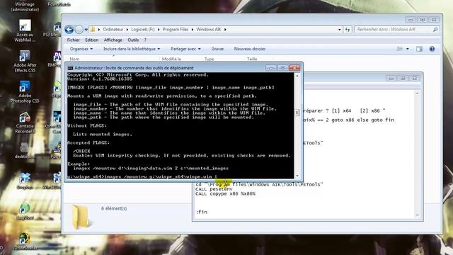Screen dimensions: 453x255
Task: Click the ':fin' label in Notepad
Action: pyautogui.click(x=201, y=212)
